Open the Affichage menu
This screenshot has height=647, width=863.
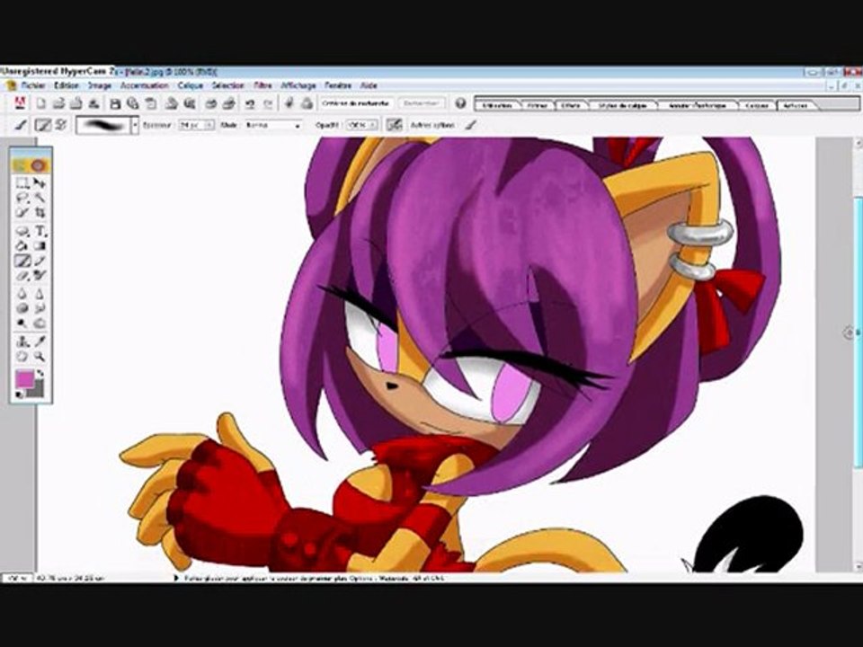pos(298,85)
